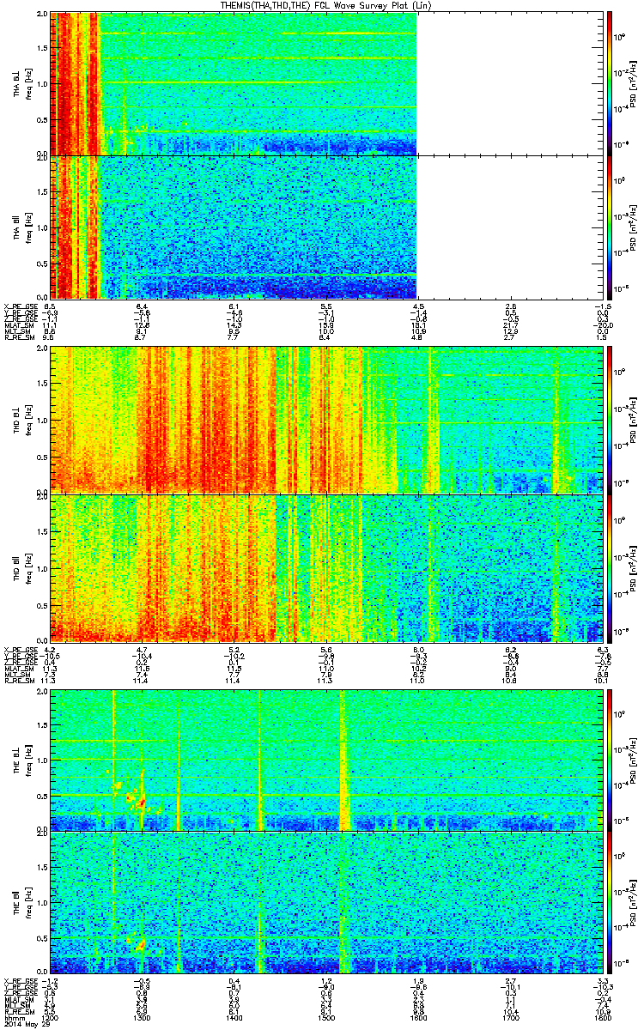This screenshot has width=644, height=1030.
Task: Click the '1300' time tick label
Action: point(143,1016)
